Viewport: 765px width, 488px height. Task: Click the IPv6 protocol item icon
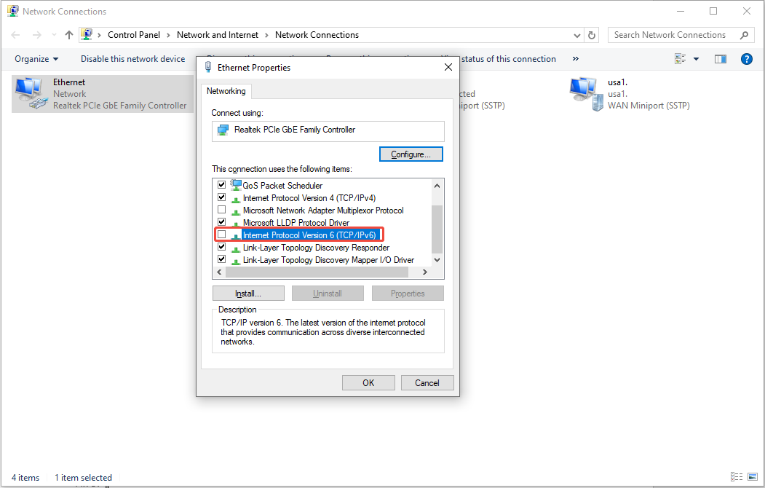236,236
